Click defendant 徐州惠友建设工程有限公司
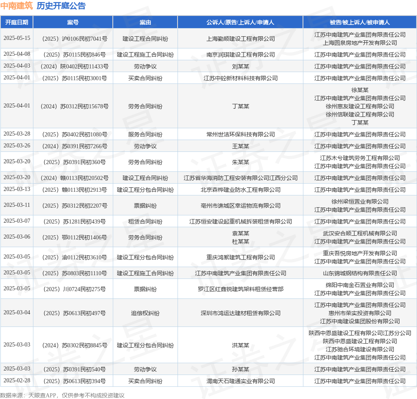This screenshot has width=417, height=399. point(360,106)
